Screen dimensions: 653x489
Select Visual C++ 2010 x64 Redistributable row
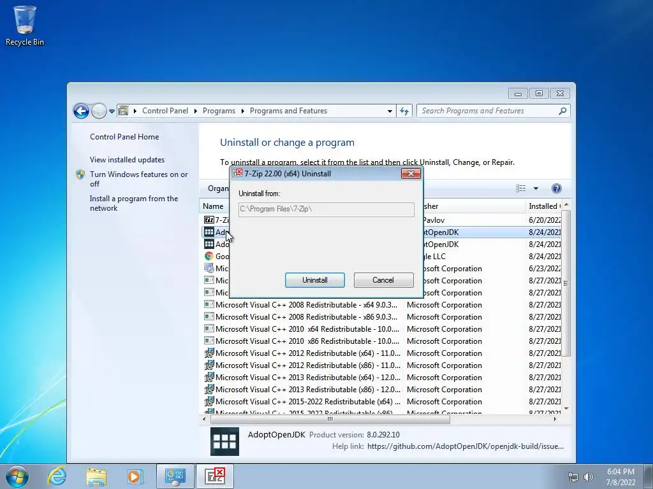pos(382,329)
